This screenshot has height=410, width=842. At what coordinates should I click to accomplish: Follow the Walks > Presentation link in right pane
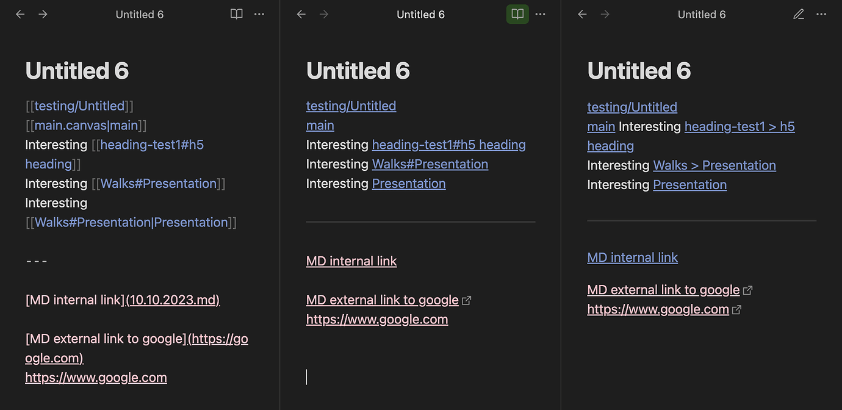click(714, 165)
